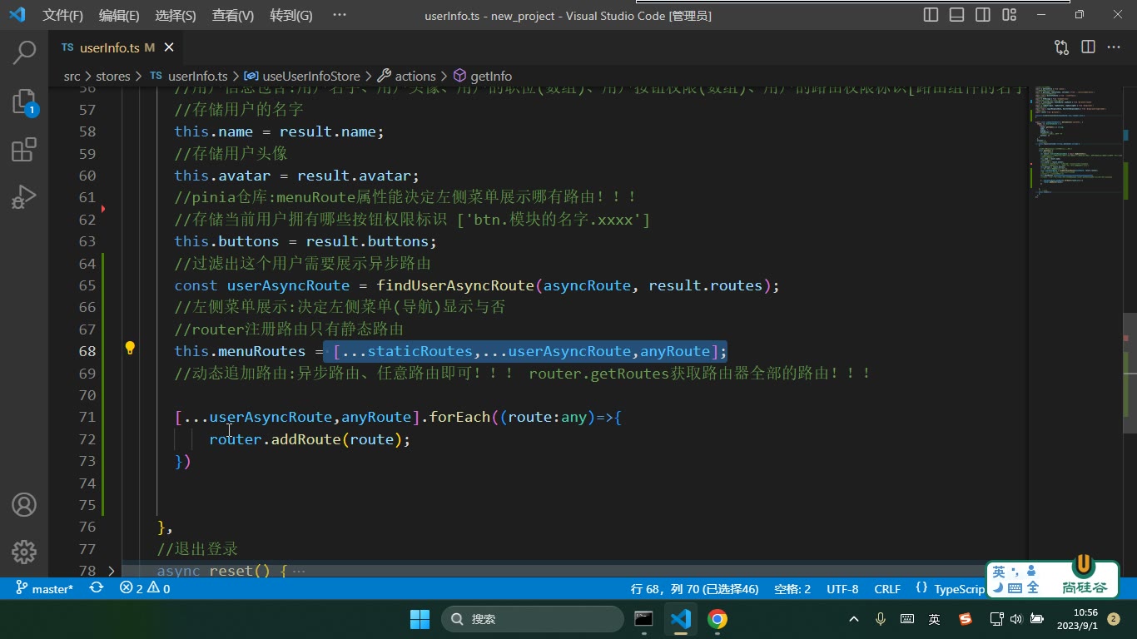
Task: Open the getInfo breadcrumb dropdown
Action: tap(483, 76)
